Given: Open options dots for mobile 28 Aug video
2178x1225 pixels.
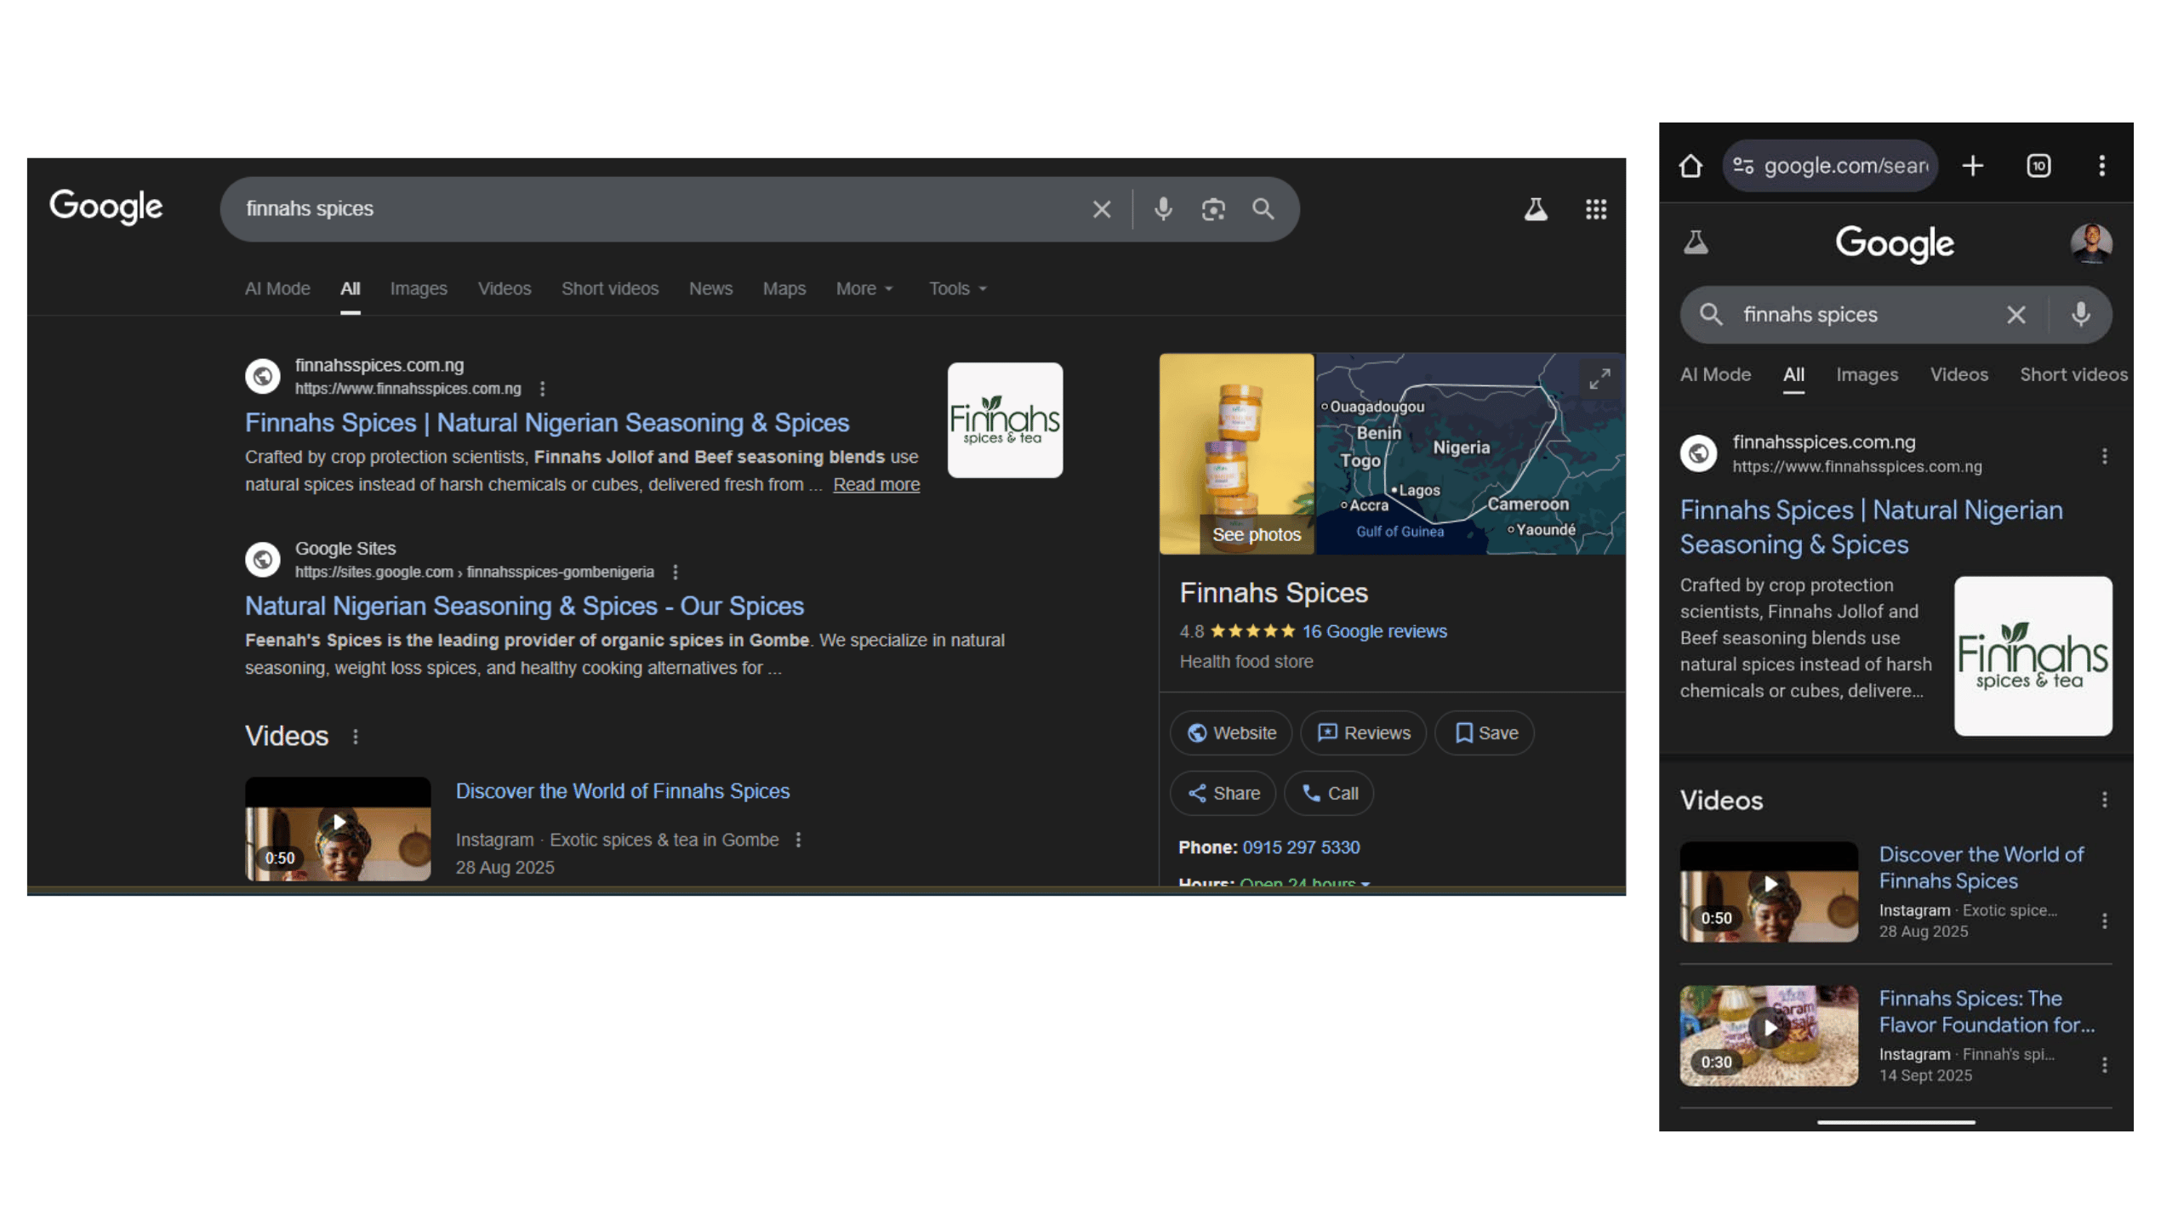Looking at the screenshot, I should tap(2105, 921).
